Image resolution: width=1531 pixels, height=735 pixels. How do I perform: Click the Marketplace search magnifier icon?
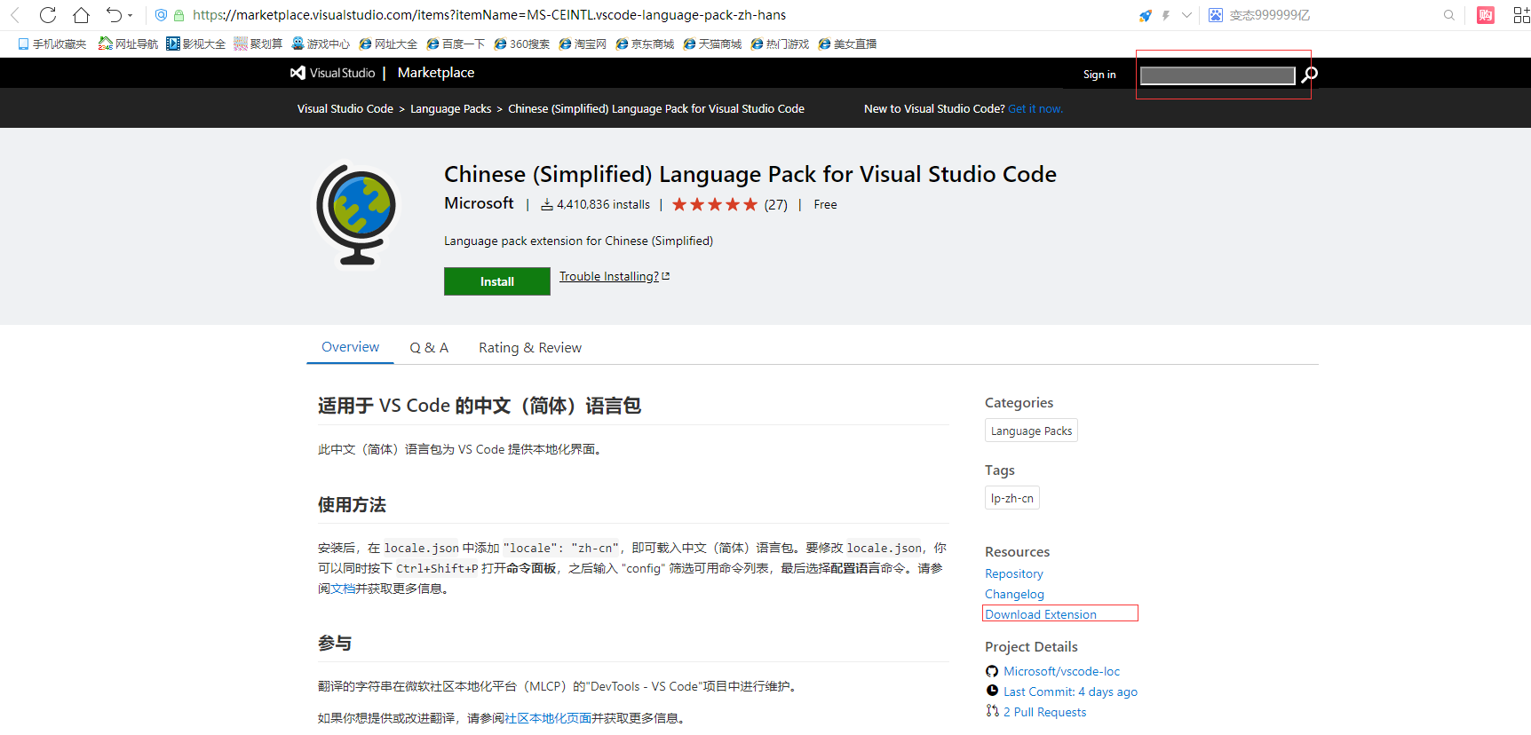pos(1309,75)
